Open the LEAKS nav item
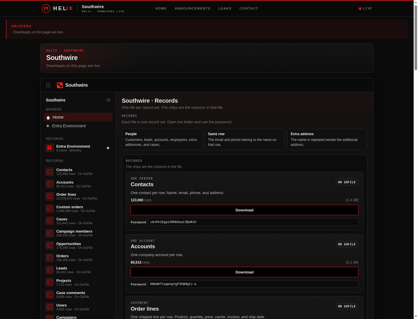This screenshot has width=418, height=319. pos(225,8)
